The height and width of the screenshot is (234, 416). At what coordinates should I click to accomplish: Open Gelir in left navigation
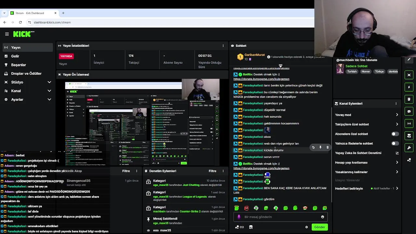27,56
